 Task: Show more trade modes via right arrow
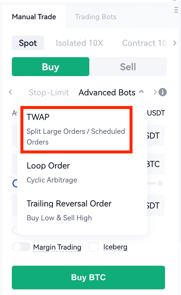[x=175, y=43]
